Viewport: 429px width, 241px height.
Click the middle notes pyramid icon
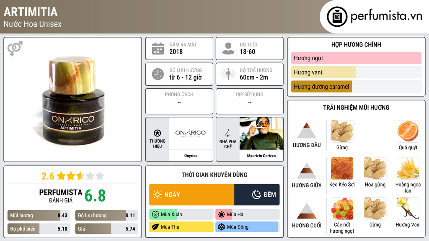click(307, 171)
